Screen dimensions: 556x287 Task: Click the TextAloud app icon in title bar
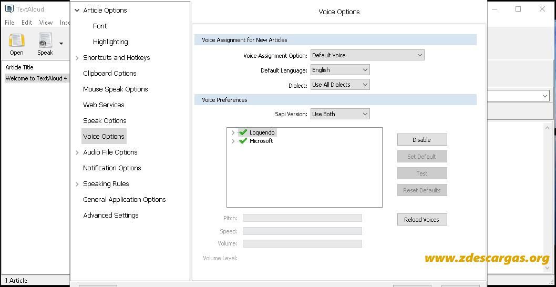(9, 9)
